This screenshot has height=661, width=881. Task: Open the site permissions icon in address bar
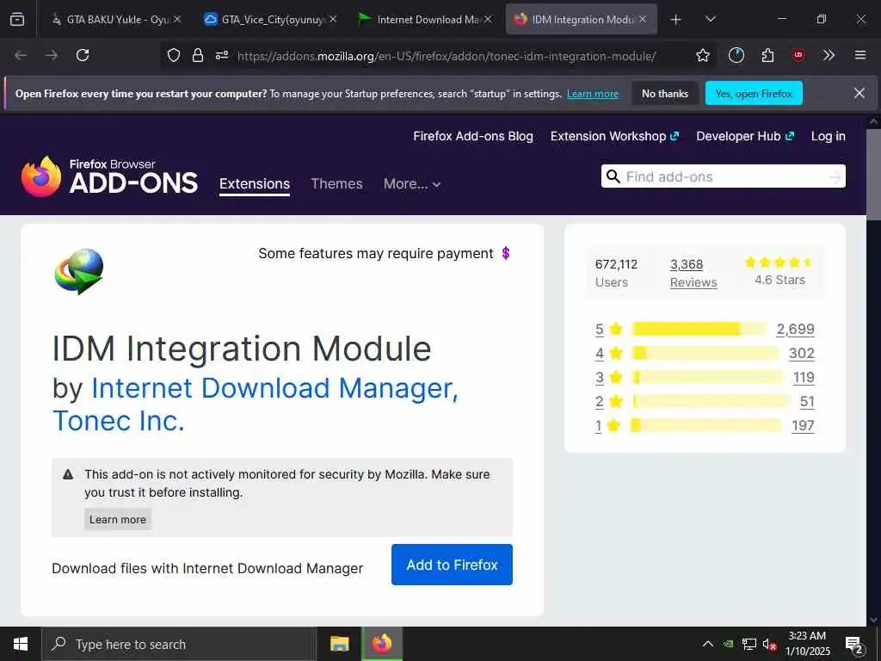coord(222,55)
